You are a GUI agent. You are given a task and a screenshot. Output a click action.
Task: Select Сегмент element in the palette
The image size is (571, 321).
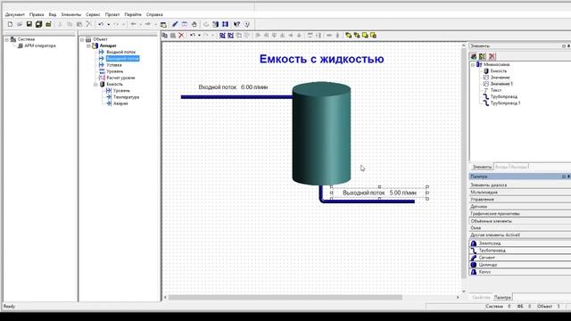[520, 258]
